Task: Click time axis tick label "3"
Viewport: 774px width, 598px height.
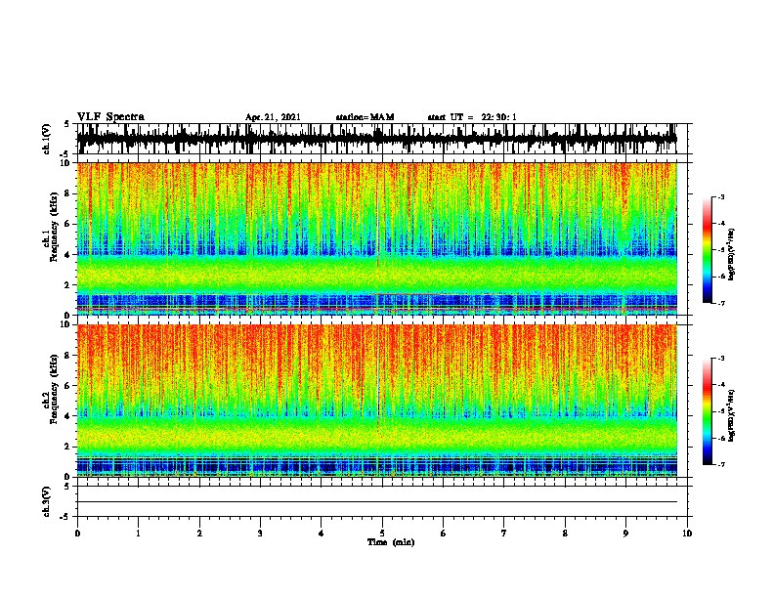Action: coord(260,534)
